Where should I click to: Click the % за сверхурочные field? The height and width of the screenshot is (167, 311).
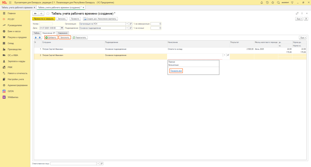[156, 24]
